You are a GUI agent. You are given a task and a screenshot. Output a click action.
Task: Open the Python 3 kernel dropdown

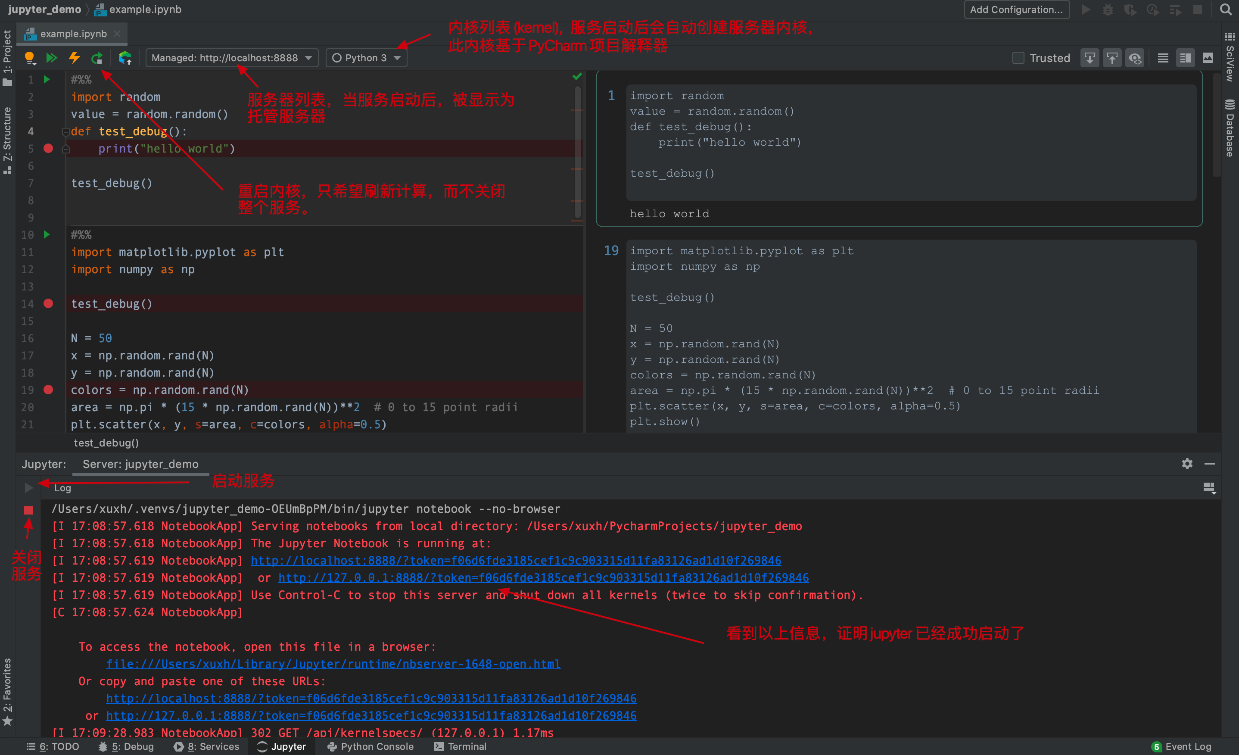366,58
